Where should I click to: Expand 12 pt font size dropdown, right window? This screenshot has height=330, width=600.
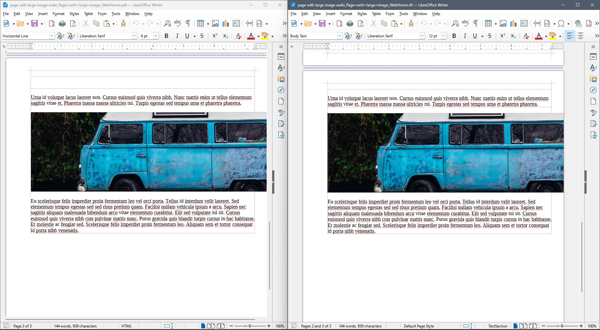[443, 36]
